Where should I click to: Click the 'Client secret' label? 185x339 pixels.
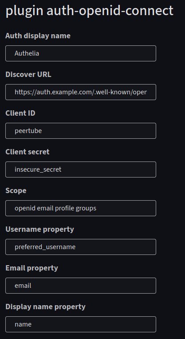[x=28, y=152]
